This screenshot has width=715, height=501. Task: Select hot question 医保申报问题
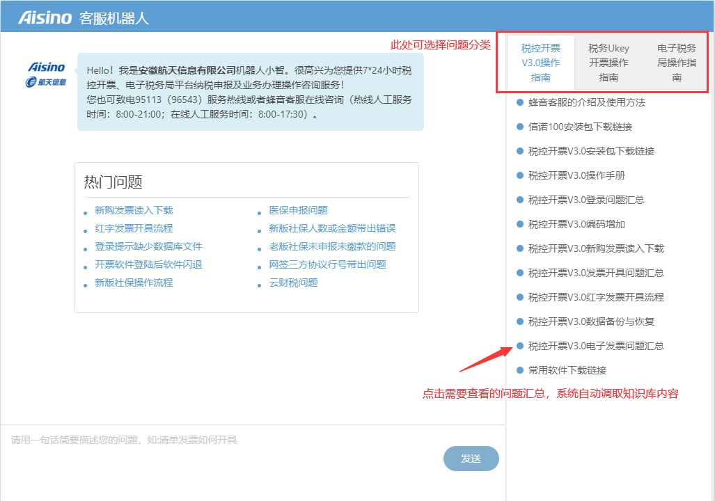tap(298, 210)
